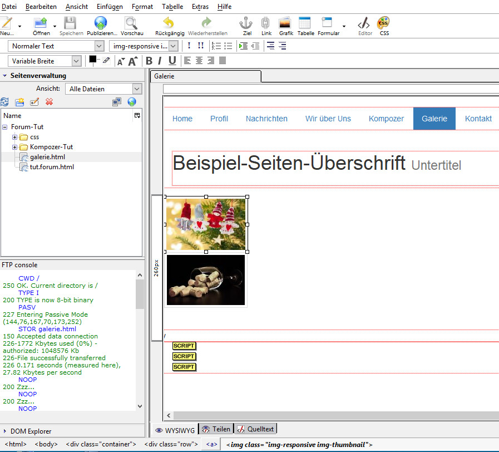Toggle italic formatting
This screenshot has height=452, width=499.
(x=160, y=61)
